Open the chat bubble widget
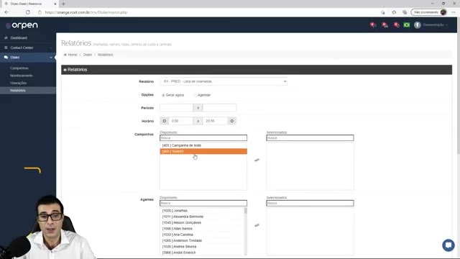This screenshot has width=460, height=259. point(448,245)
